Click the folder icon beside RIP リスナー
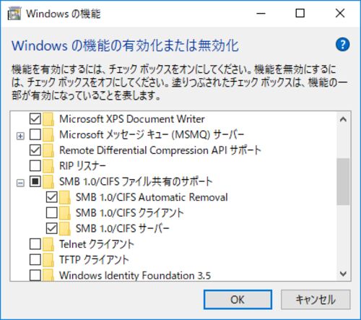Image resolution: width=361 pixels, height=320 pixels. click(x=48, y=166)
